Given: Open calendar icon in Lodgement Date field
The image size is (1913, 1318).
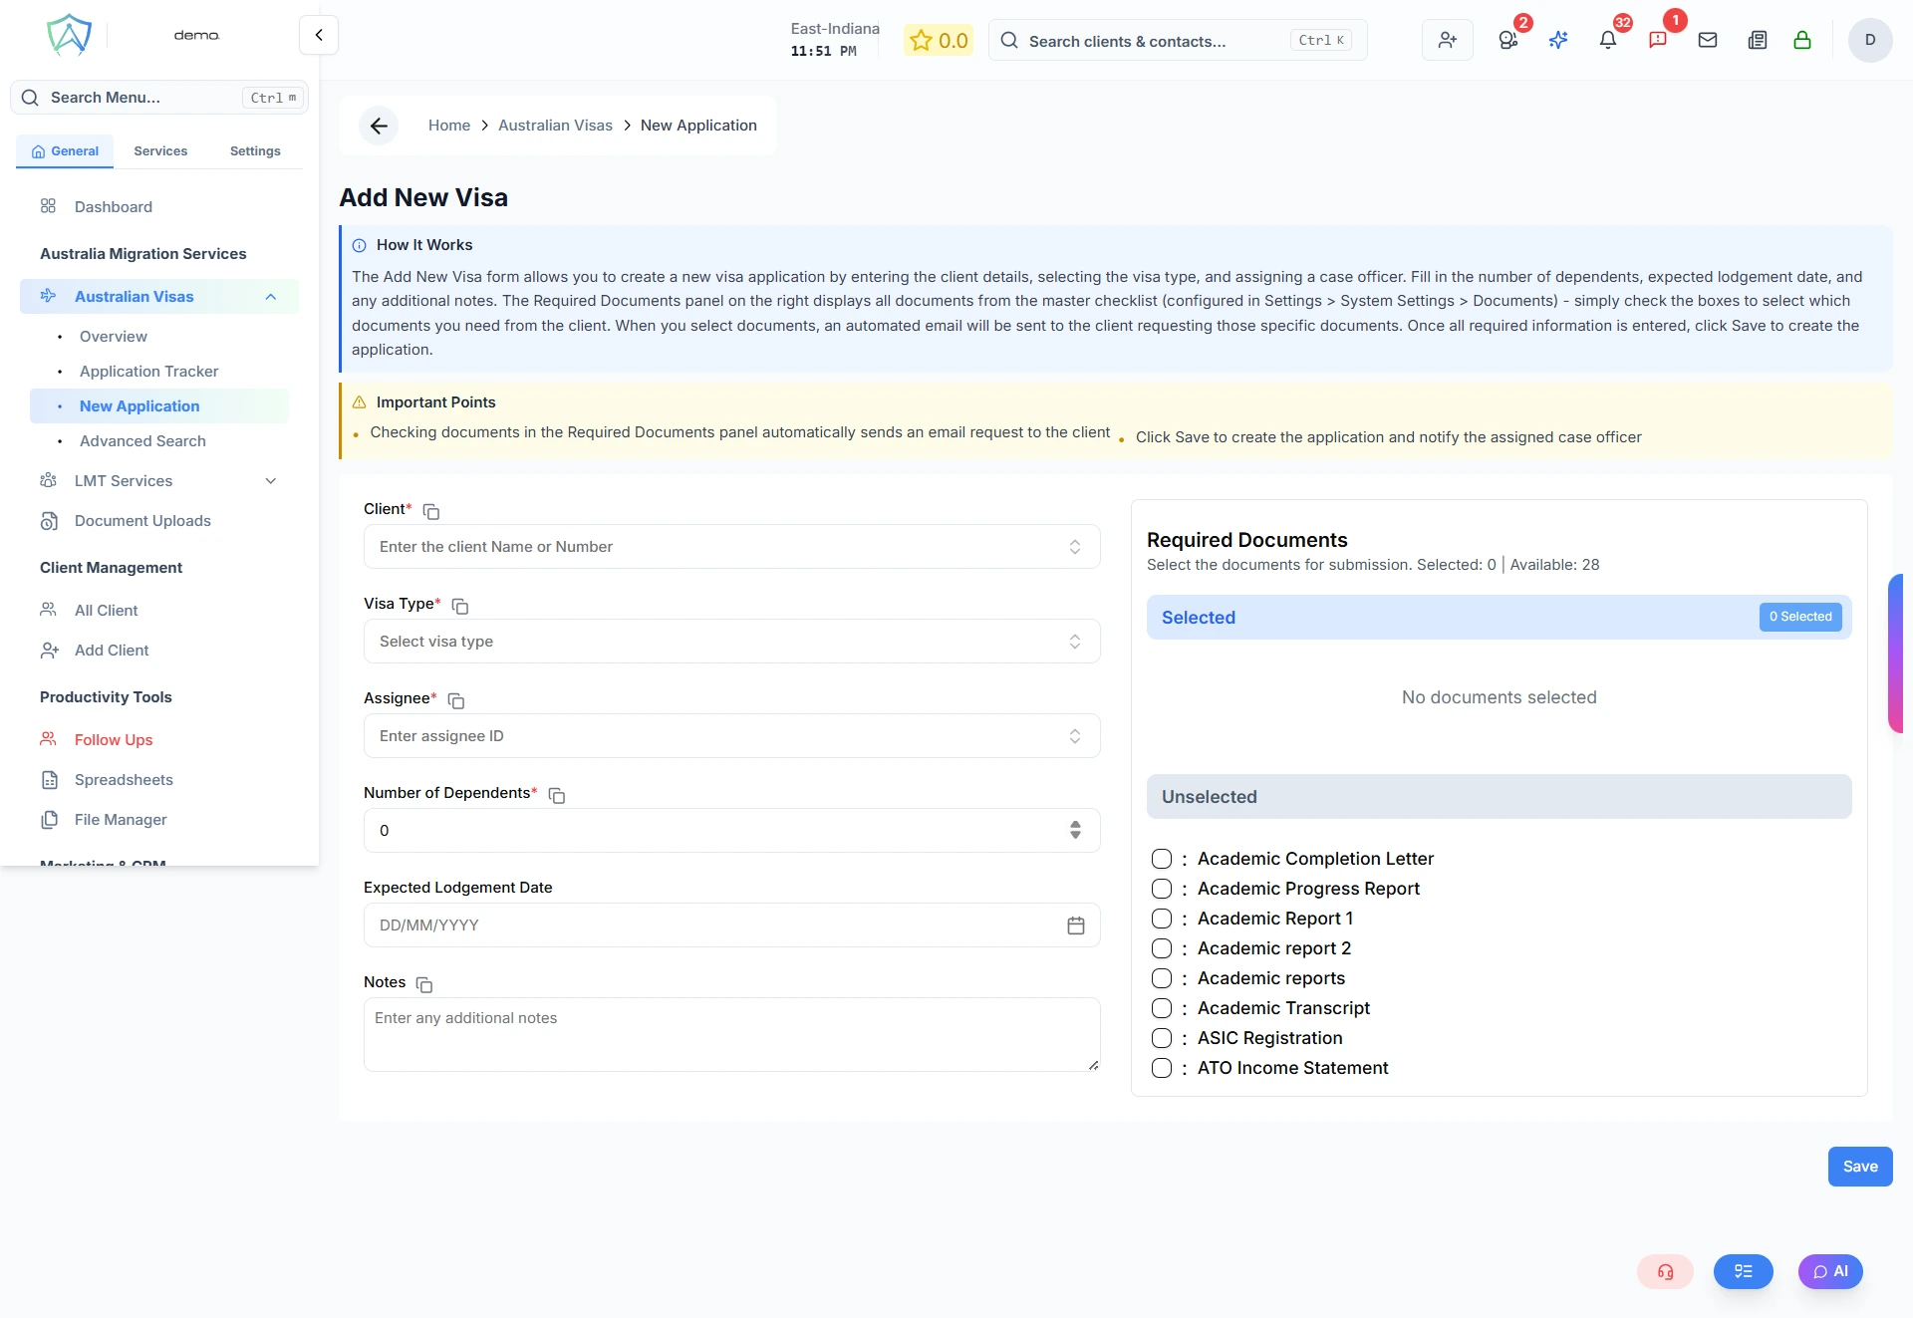Looking at the screenshot, I should (1075, 925).
